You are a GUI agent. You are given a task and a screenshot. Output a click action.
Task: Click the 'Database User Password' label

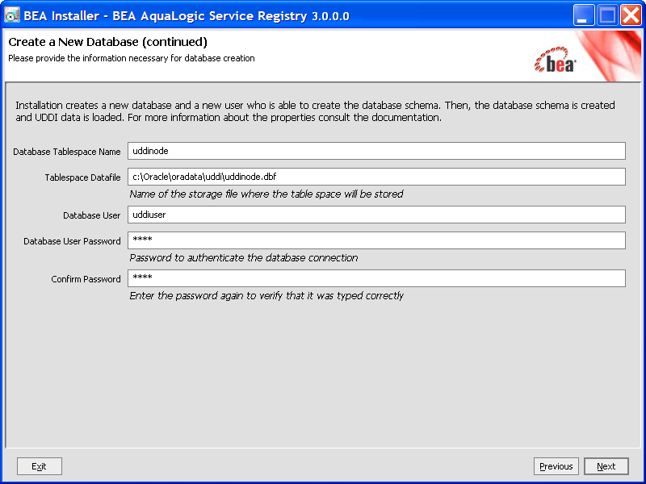point(72,241)
